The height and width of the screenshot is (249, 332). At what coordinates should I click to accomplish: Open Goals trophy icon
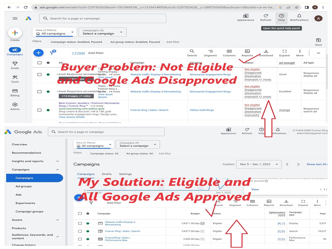(15, 63)
